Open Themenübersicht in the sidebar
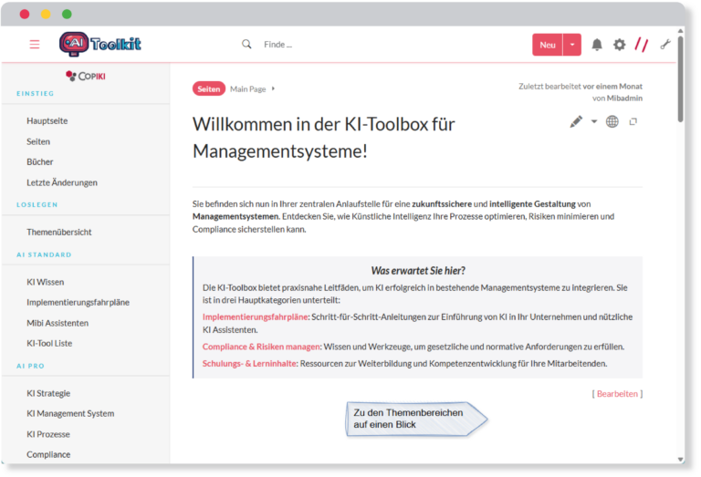 click(x=59, y=232)
